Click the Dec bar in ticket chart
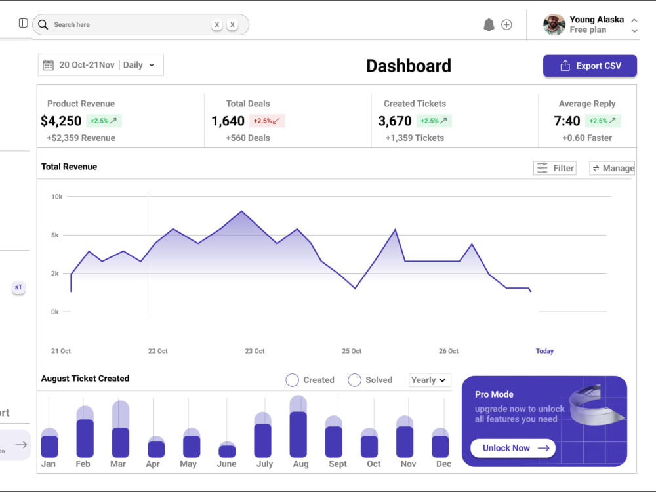 (x=440, y=443)
